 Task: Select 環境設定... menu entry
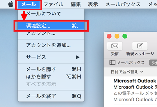51,26
